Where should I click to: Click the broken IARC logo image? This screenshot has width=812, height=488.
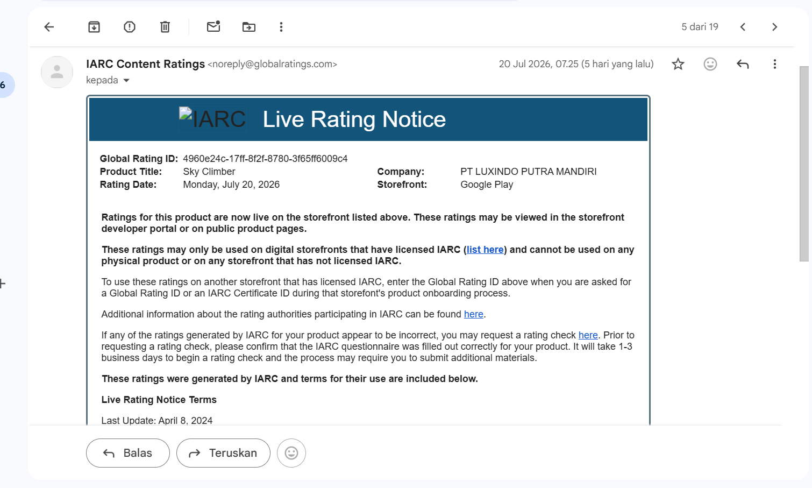pyautogui.click(x=212, y=119)
